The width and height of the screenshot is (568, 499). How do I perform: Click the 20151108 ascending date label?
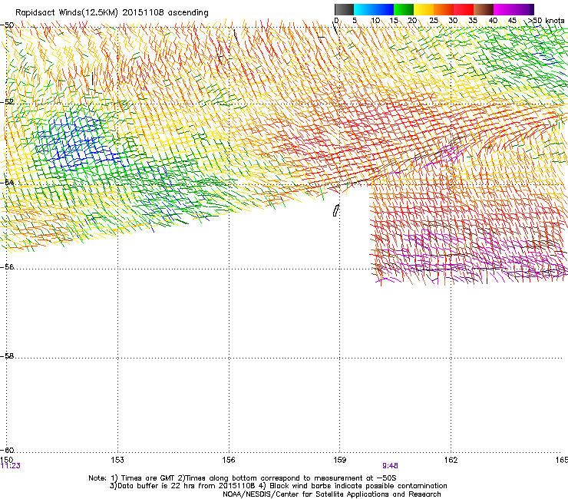tap(166, 13)
